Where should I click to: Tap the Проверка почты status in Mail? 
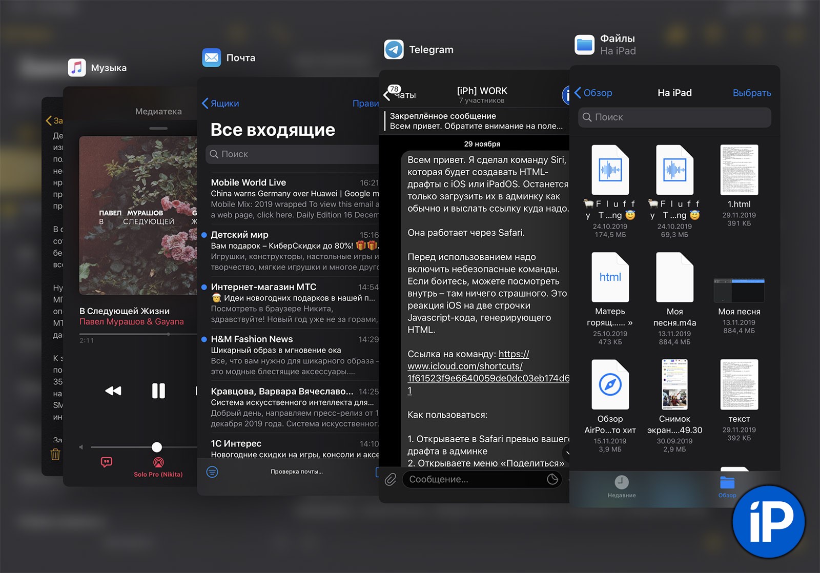pyautogui.click(x=297, y=472)
